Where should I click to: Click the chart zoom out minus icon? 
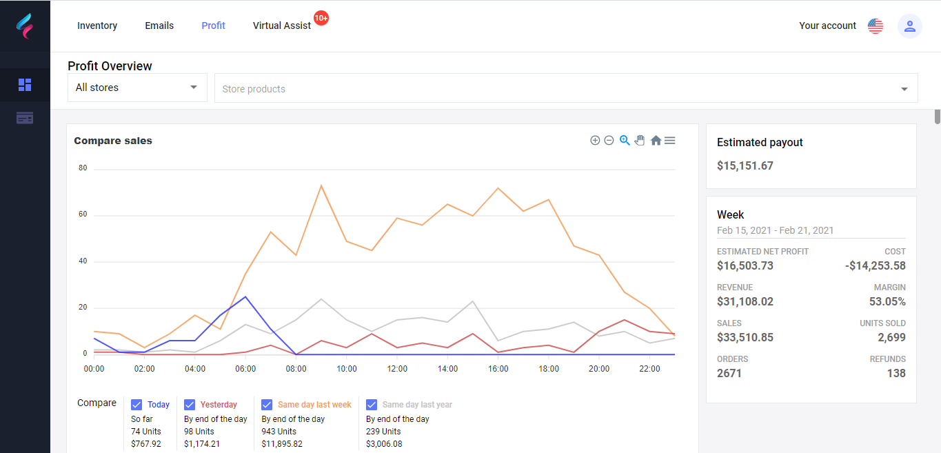[609, 141]
